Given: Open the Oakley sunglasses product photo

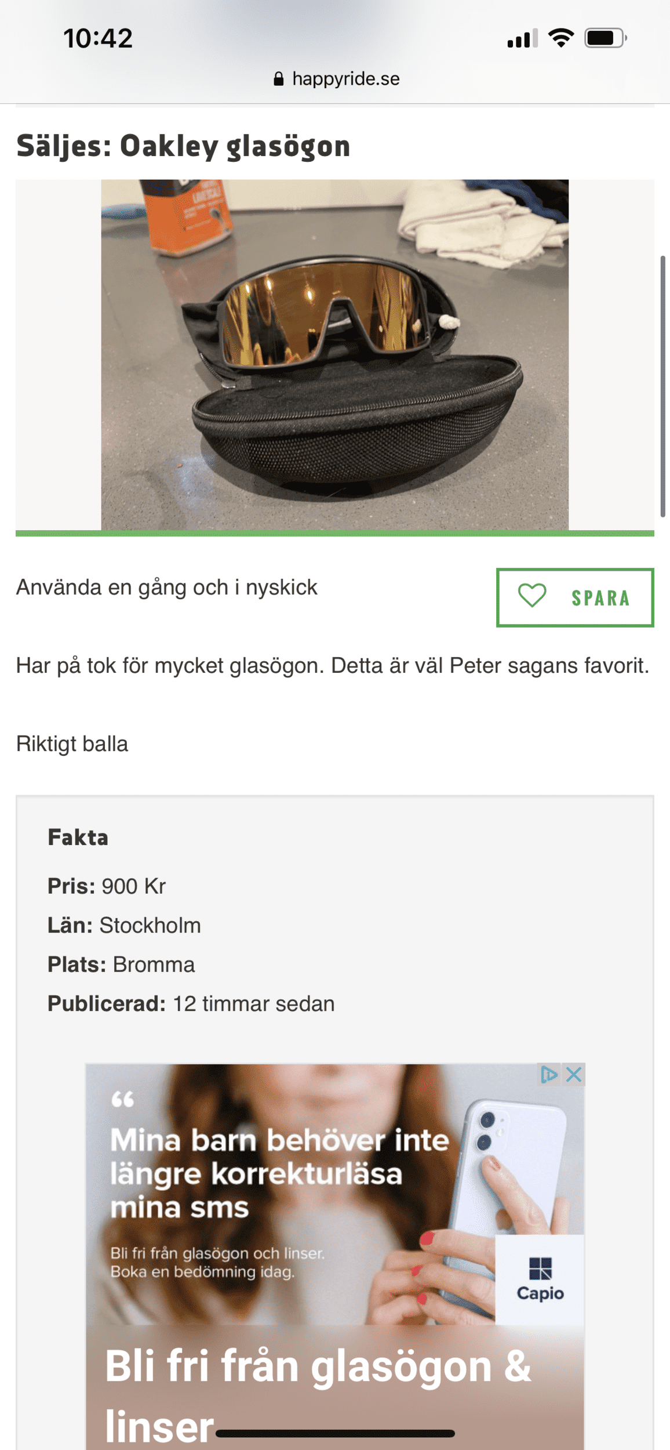Looking at the screenshot, I should [335, 354].
